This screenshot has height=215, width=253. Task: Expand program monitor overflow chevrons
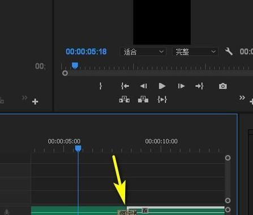click(242, 98)
